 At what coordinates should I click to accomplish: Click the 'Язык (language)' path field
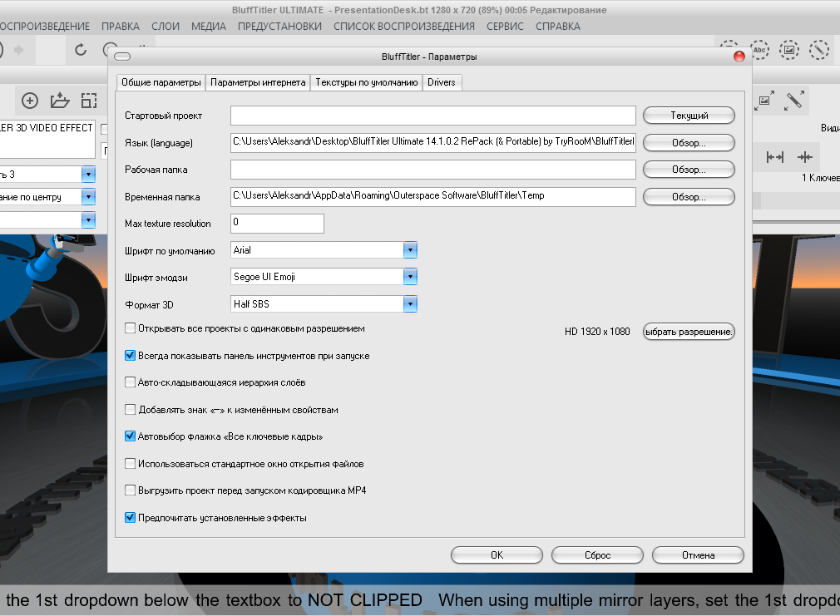[432, 142]
